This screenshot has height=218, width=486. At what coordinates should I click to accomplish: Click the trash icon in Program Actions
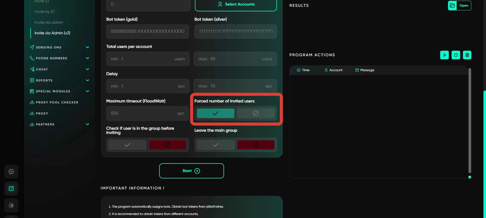(x=467, y=55)
